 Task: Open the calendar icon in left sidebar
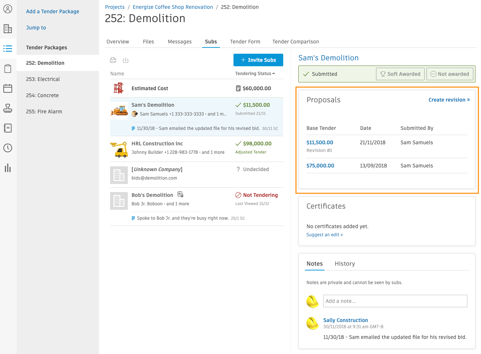(8, 88)
